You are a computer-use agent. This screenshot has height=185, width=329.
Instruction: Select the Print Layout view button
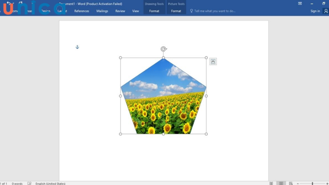click(x=281, y=183)
